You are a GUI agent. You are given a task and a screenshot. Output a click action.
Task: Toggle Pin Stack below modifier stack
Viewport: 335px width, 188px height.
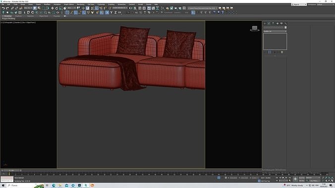[x=265, y=52]
